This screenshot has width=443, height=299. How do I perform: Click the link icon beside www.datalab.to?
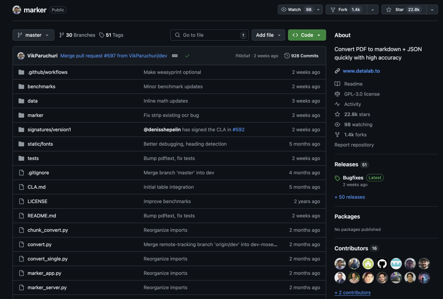[337, 71]
